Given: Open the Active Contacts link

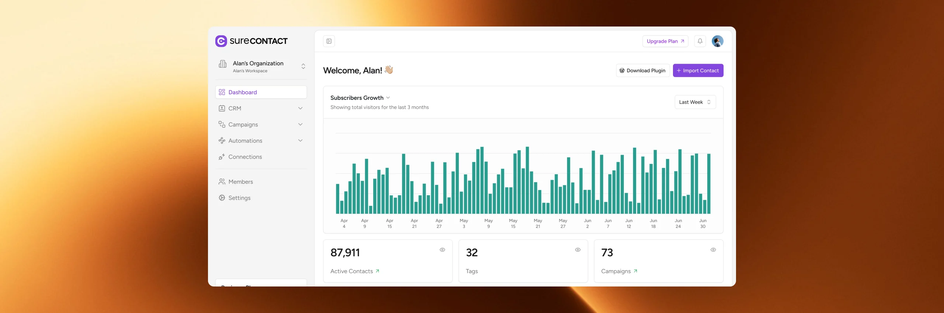Looking at the screenshot, I should click(355, 271).
